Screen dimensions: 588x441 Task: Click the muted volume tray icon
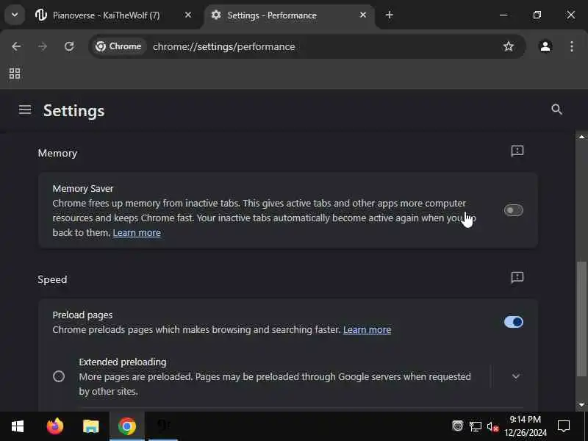492,426
